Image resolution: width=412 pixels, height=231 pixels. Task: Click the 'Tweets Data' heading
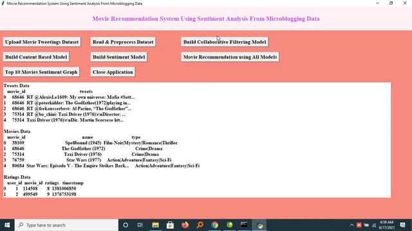point(17,85)
